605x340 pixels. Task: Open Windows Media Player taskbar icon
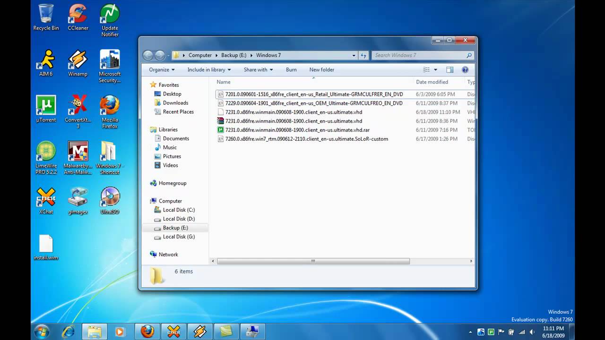pyautogui.click(x=120, y=331)
